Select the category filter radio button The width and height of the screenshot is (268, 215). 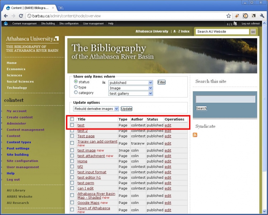tap(76, 93)
